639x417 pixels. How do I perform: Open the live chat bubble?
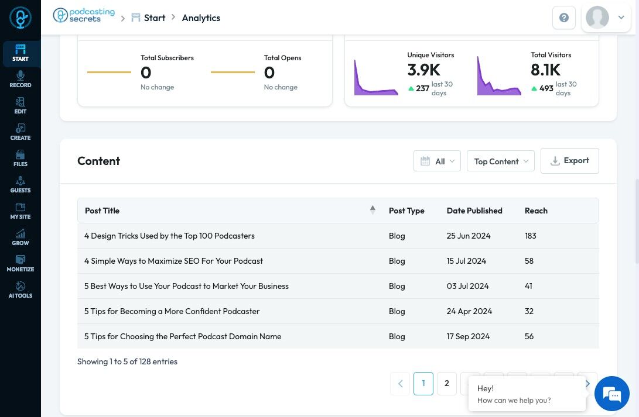611,394
